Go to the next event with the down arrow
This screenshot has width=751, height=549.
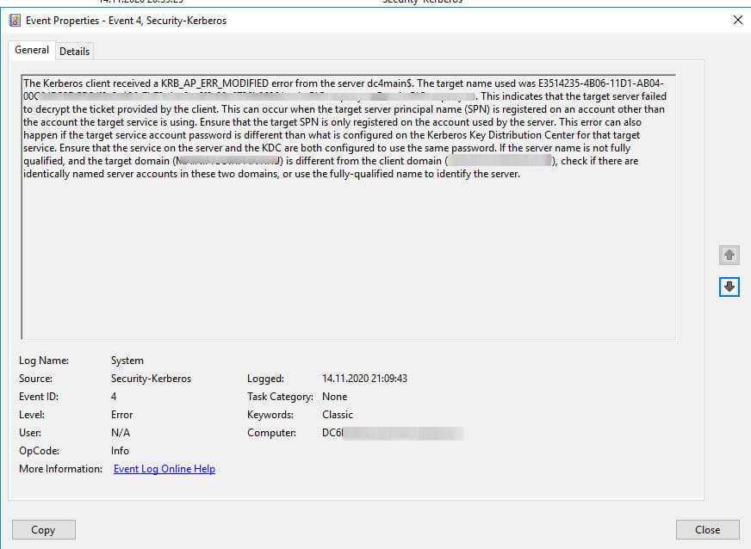coord(729,287)
